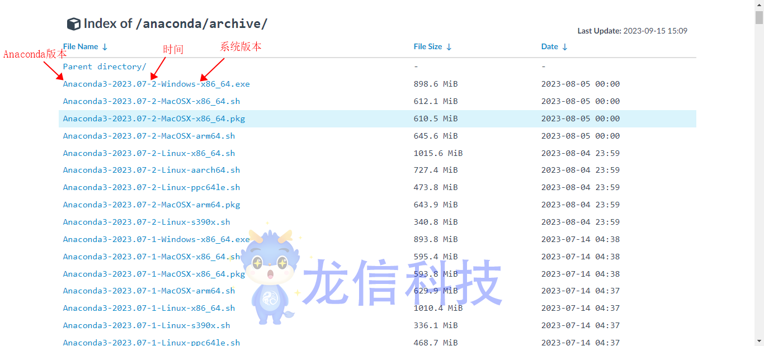Click the package box icon beside Index title
This screenshot has height=346, width=764.
[73, 24]
